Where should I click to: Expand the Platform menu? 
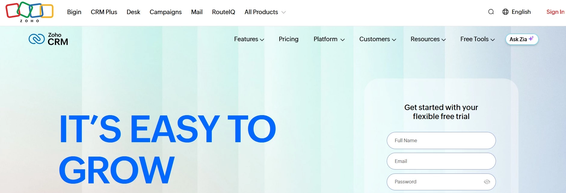[x=329, y=39]
